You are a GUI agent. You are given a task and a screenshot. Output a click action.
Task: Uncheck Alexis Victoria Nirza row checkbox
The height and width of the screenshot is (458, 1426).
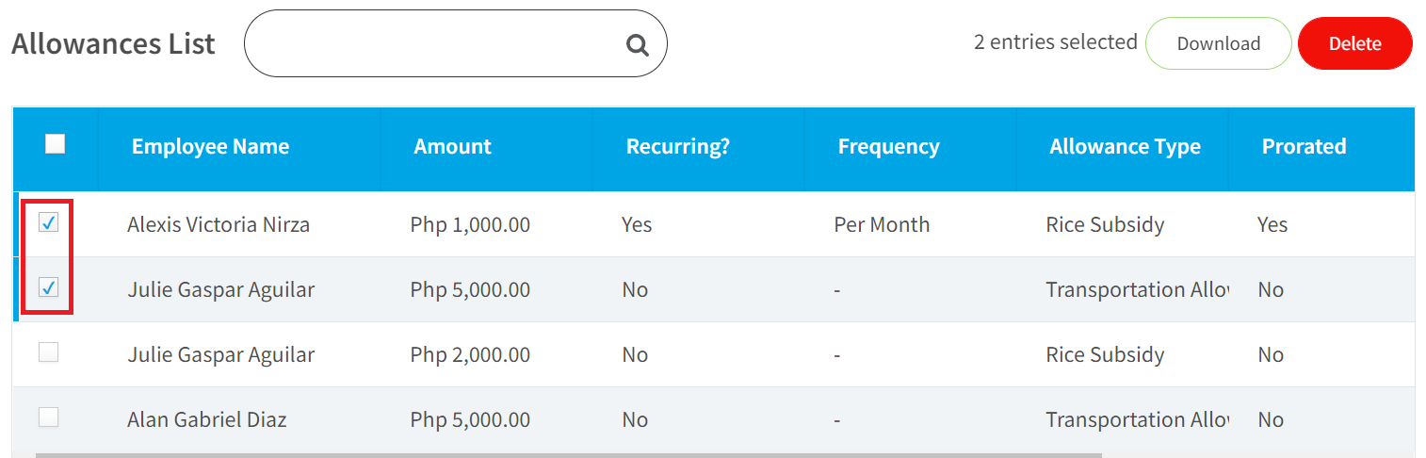pyautogui.click(x=48, y=222)
